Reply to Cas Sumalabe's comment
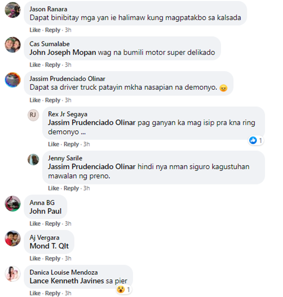Viewport: 283px width, 297px height. pyautogui.click(x=52, y=65)
